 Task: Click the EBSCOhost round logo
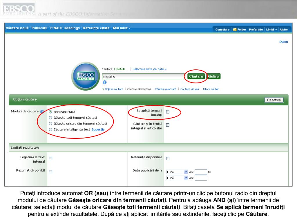[86, 76]
